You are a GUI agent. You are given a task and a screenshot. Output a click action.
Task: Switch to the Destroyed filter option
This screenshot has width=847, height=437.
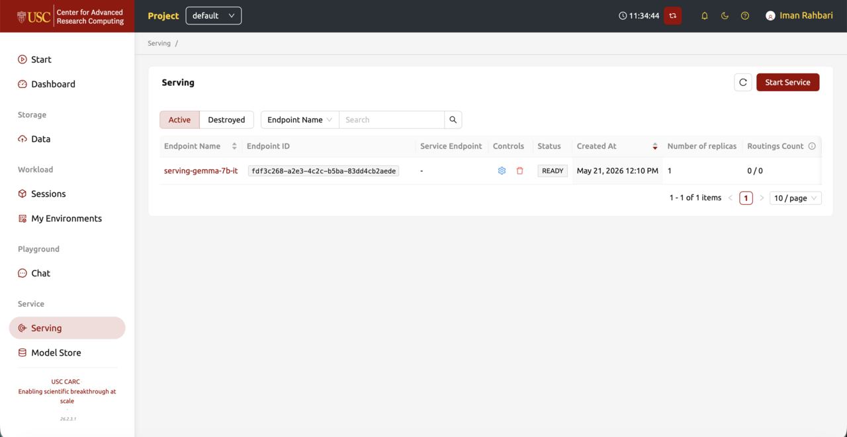226,120
